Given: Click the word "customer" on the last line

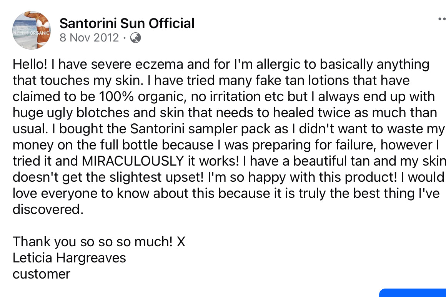Looking at the screenshot, I should (42, 274).
